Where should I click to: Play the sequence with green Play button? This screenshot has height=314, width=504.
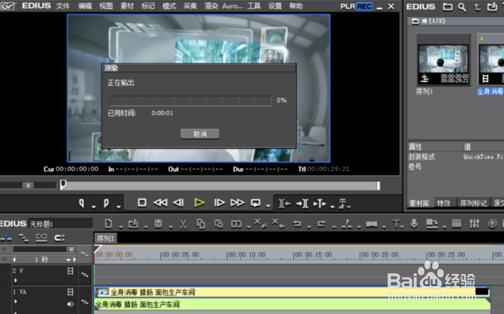[199, 203]
